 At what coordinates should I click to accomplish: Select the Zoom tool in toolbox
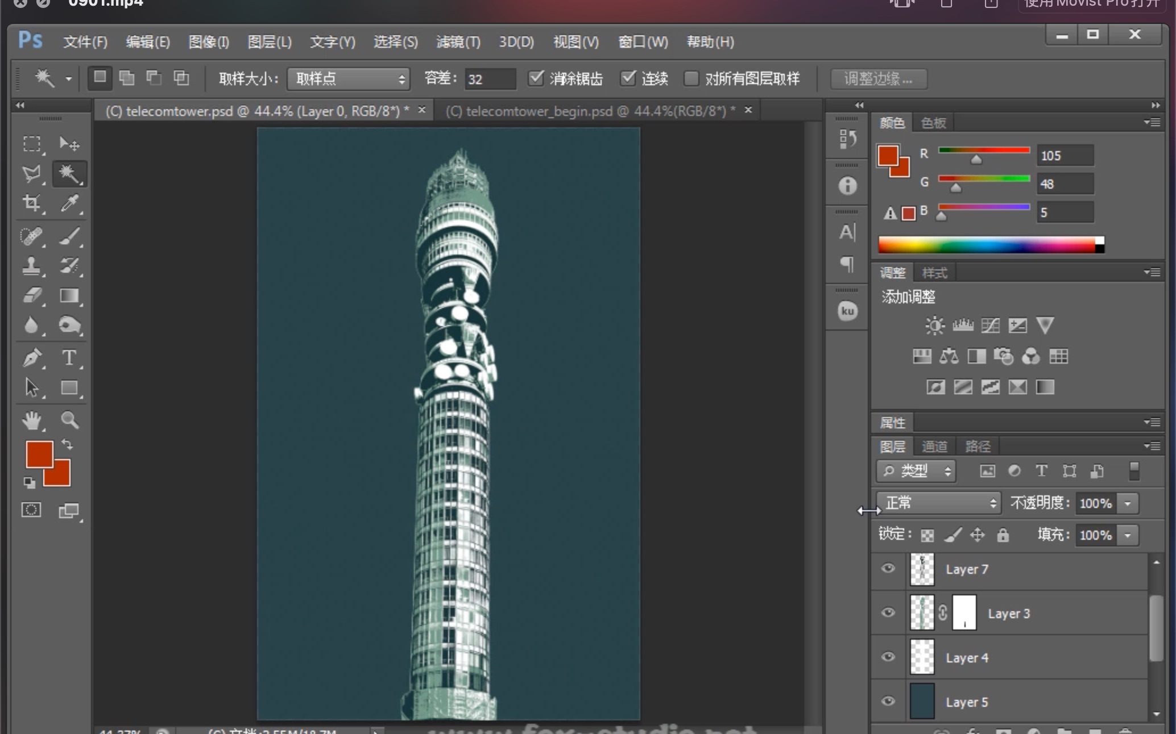tap(69, 420)
